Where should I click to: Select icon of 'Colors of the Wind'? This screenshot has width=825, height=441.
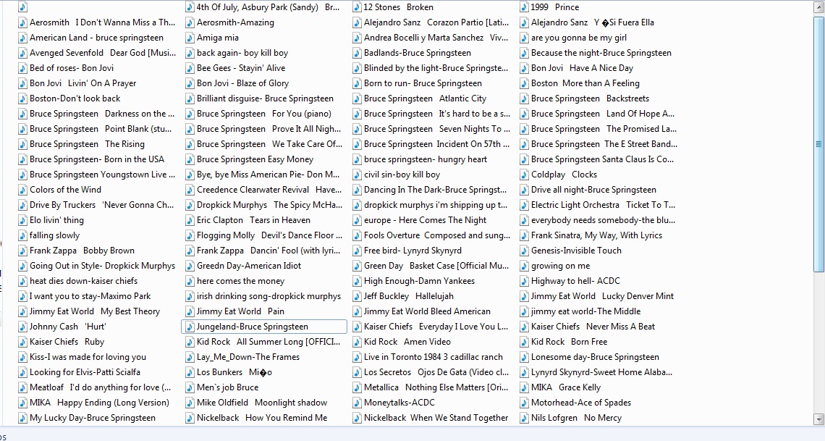click(22, 190)
